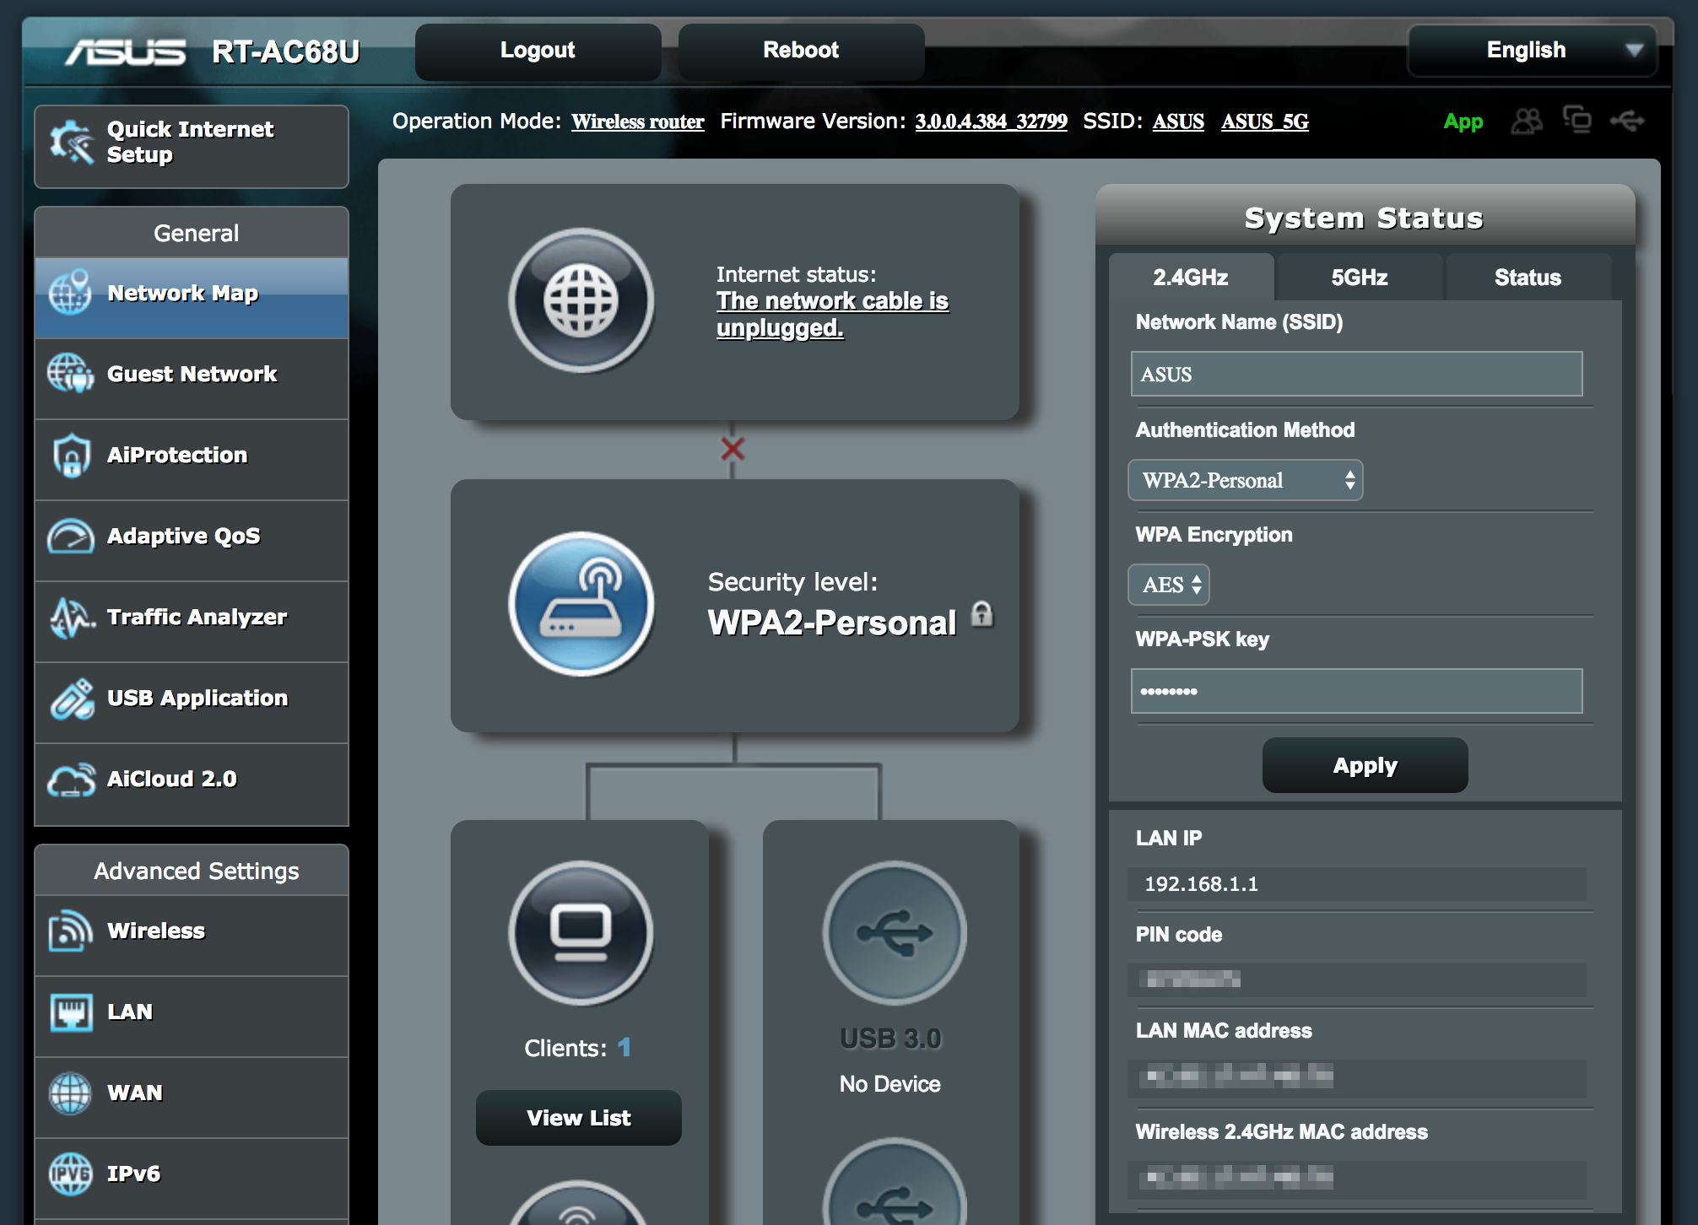Click the View List button
1698x1225 pixels.
(x=579, y=1118)
